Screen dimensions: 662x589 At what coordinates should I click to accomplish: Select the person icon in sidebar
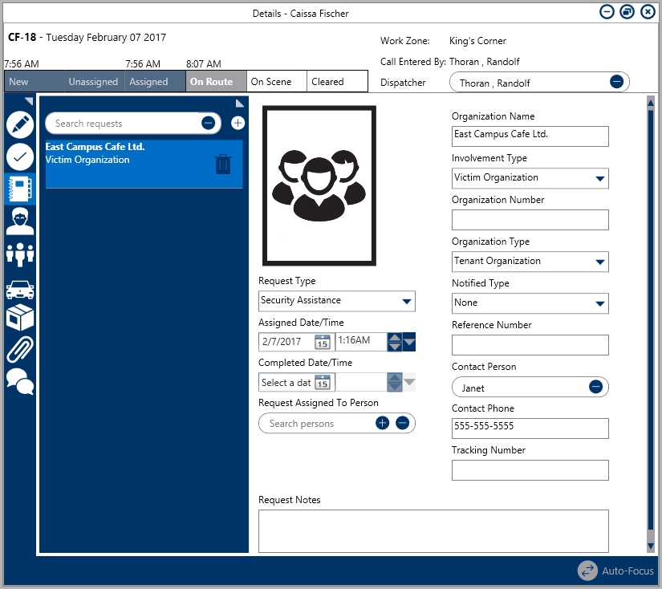[x=20, y=221]
